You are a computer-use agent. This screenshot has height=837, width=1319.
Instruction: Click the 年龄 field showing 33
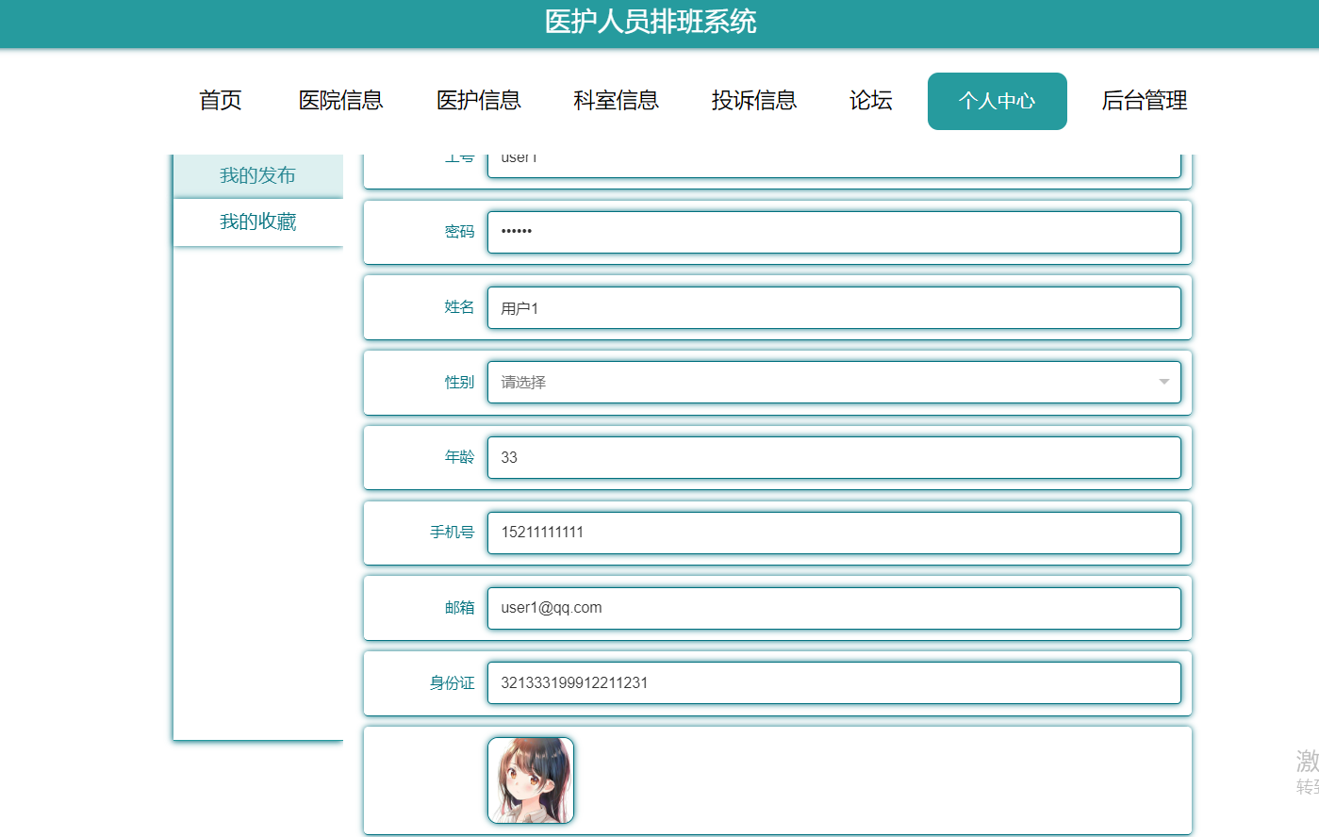(834, 457)
